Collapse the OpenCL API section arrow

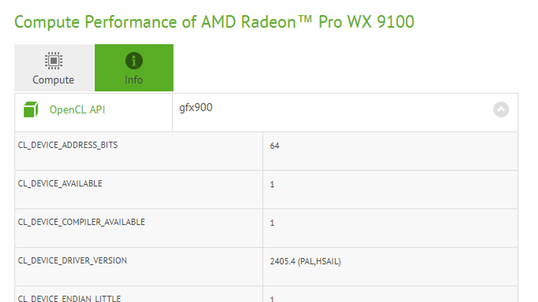[x=501, y=109]
